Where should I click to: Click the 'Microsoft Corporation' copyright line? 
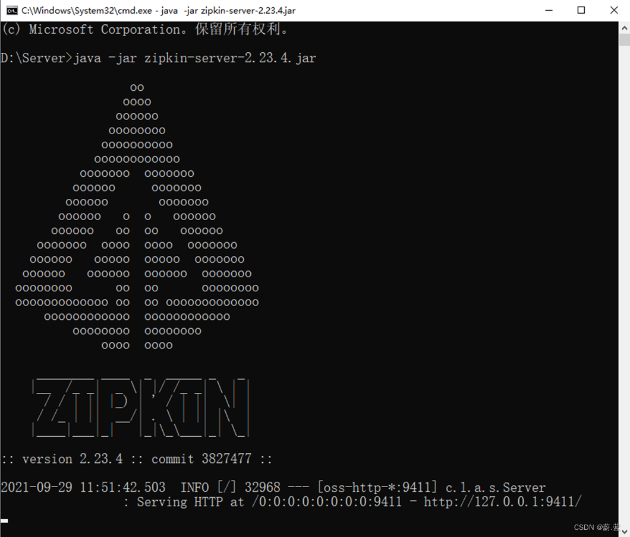(x=145, y=29)
